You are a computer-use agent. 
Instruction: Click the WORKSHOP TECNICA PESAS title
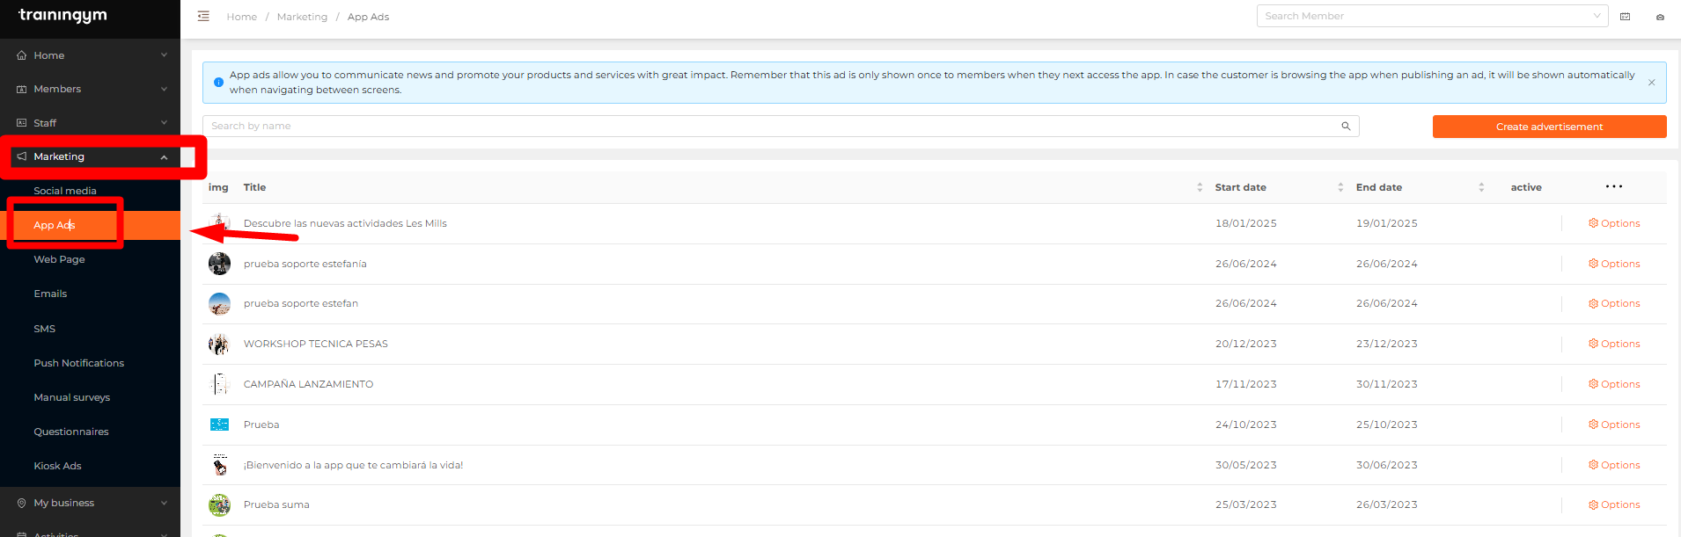click(x=315, y=344)
